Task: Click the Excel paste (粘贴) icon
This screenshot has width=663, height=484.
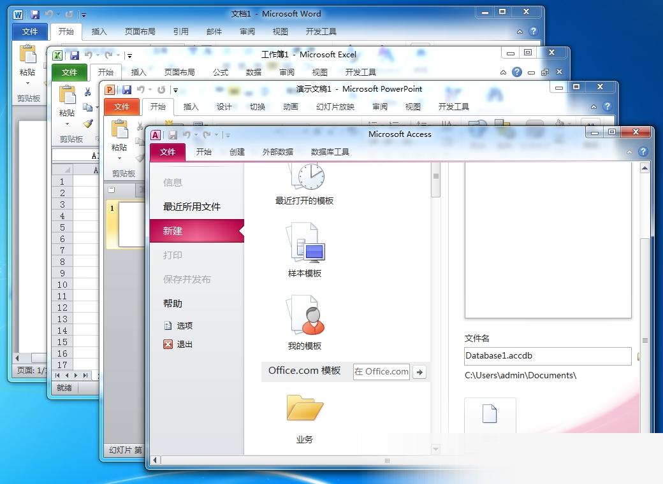Action: (x=67, y=95)
